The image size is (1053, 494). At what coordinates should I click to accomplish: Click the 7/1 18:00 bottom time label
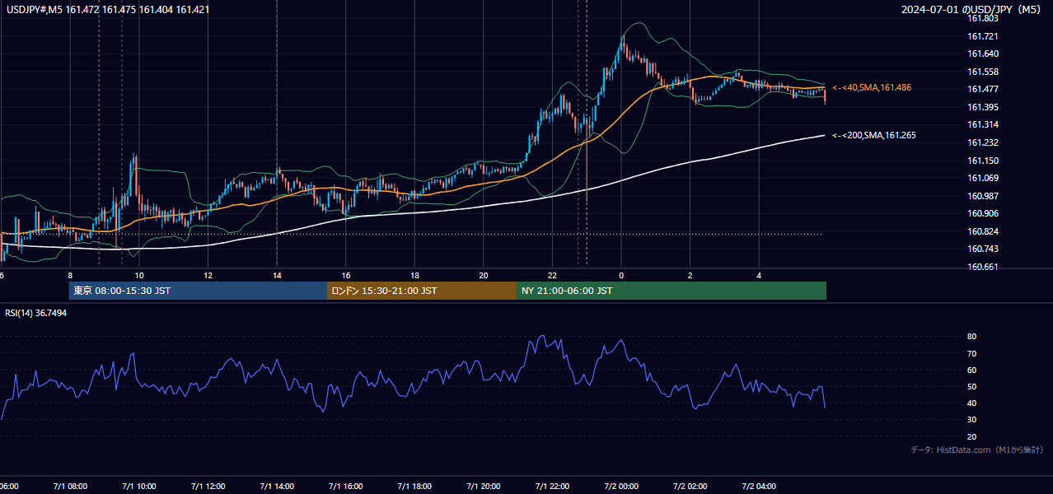[x=414, y=487]
